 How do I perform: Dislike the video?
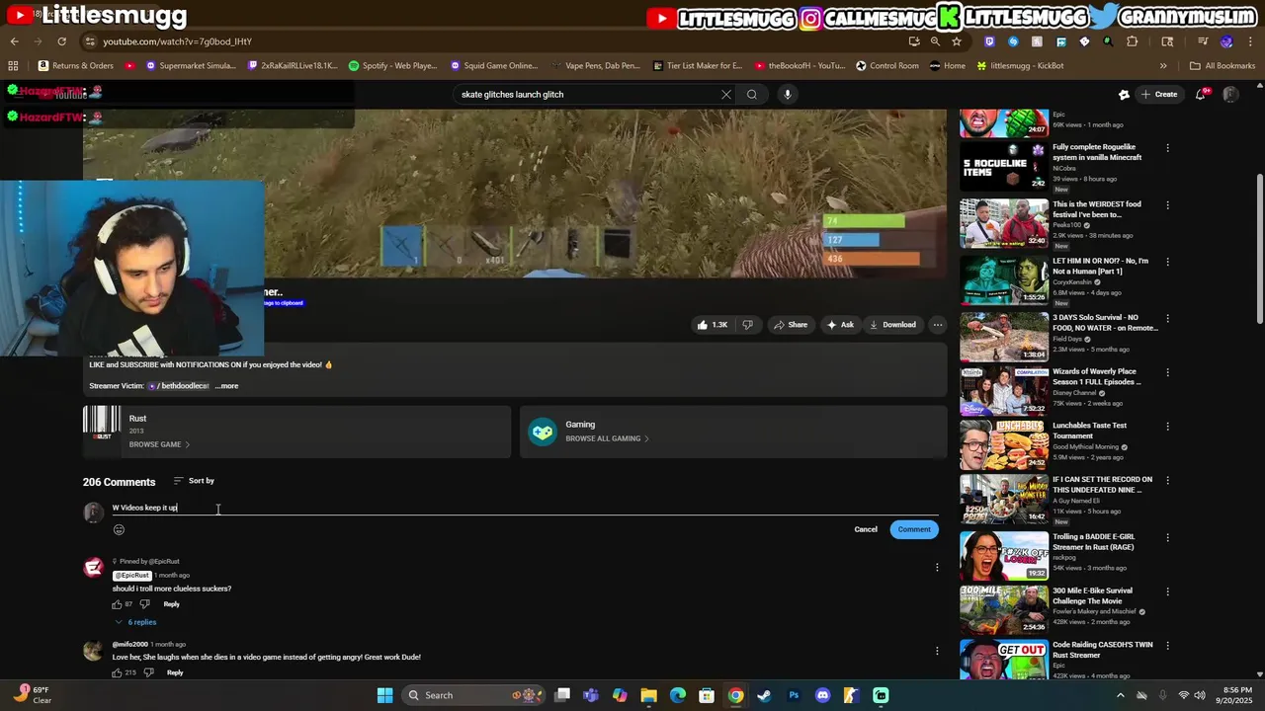pos(747,325)
